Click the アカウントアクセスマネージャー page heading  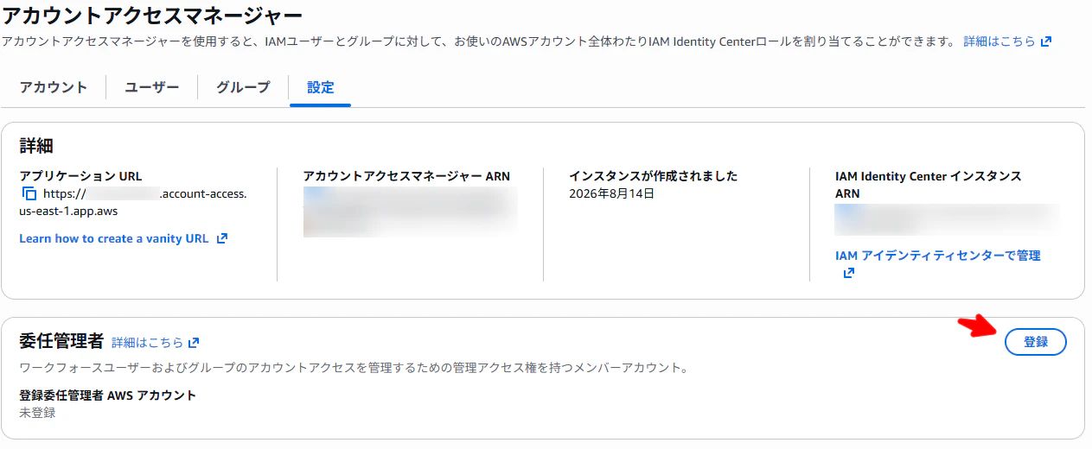pos(153,15)
